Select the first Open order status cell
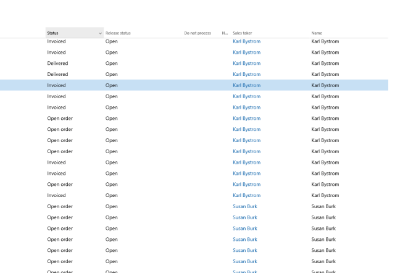The image size is (400, 273). click(60, 118)
